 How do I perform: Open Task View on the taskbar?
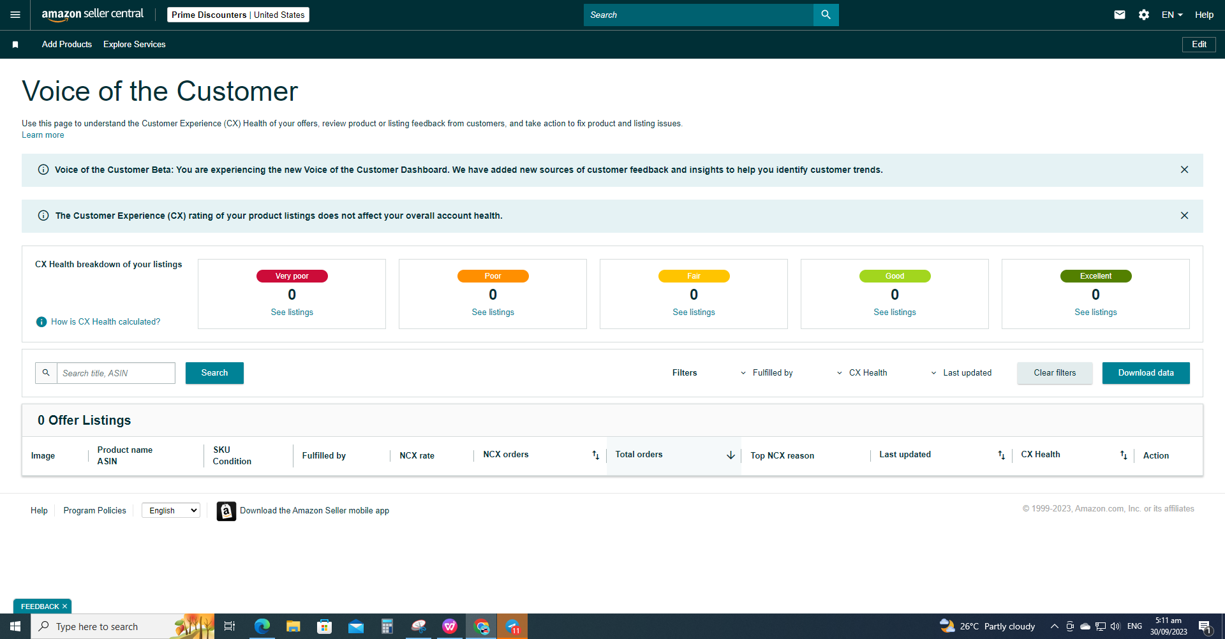(230, 626)
